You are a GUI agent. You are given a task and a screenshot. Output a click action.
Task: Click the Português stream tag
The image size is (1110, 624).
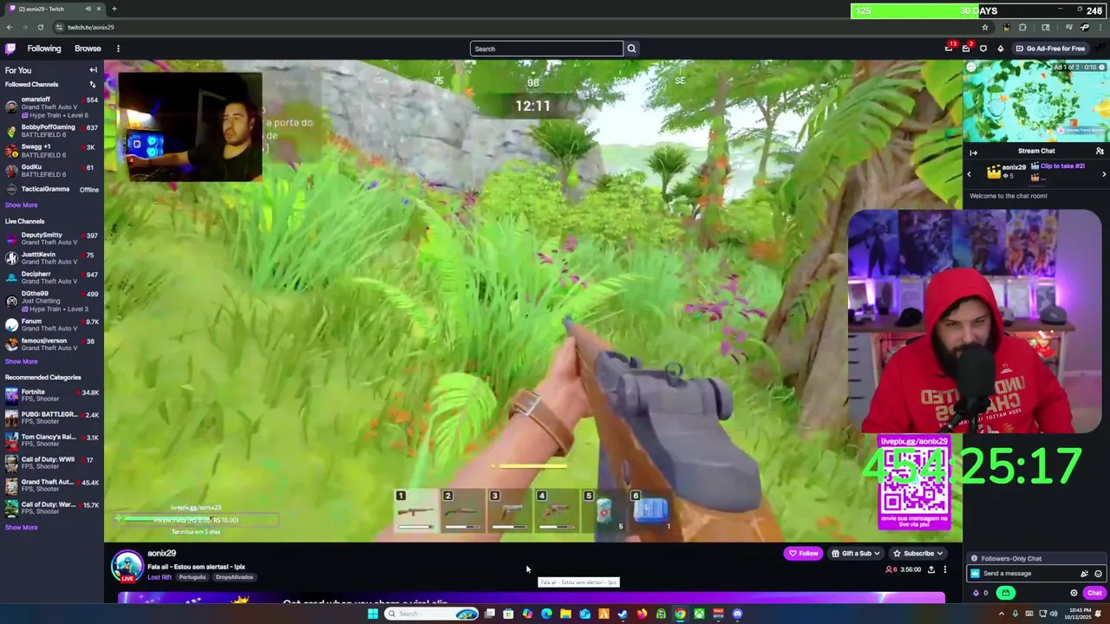[x=193, y=577]
